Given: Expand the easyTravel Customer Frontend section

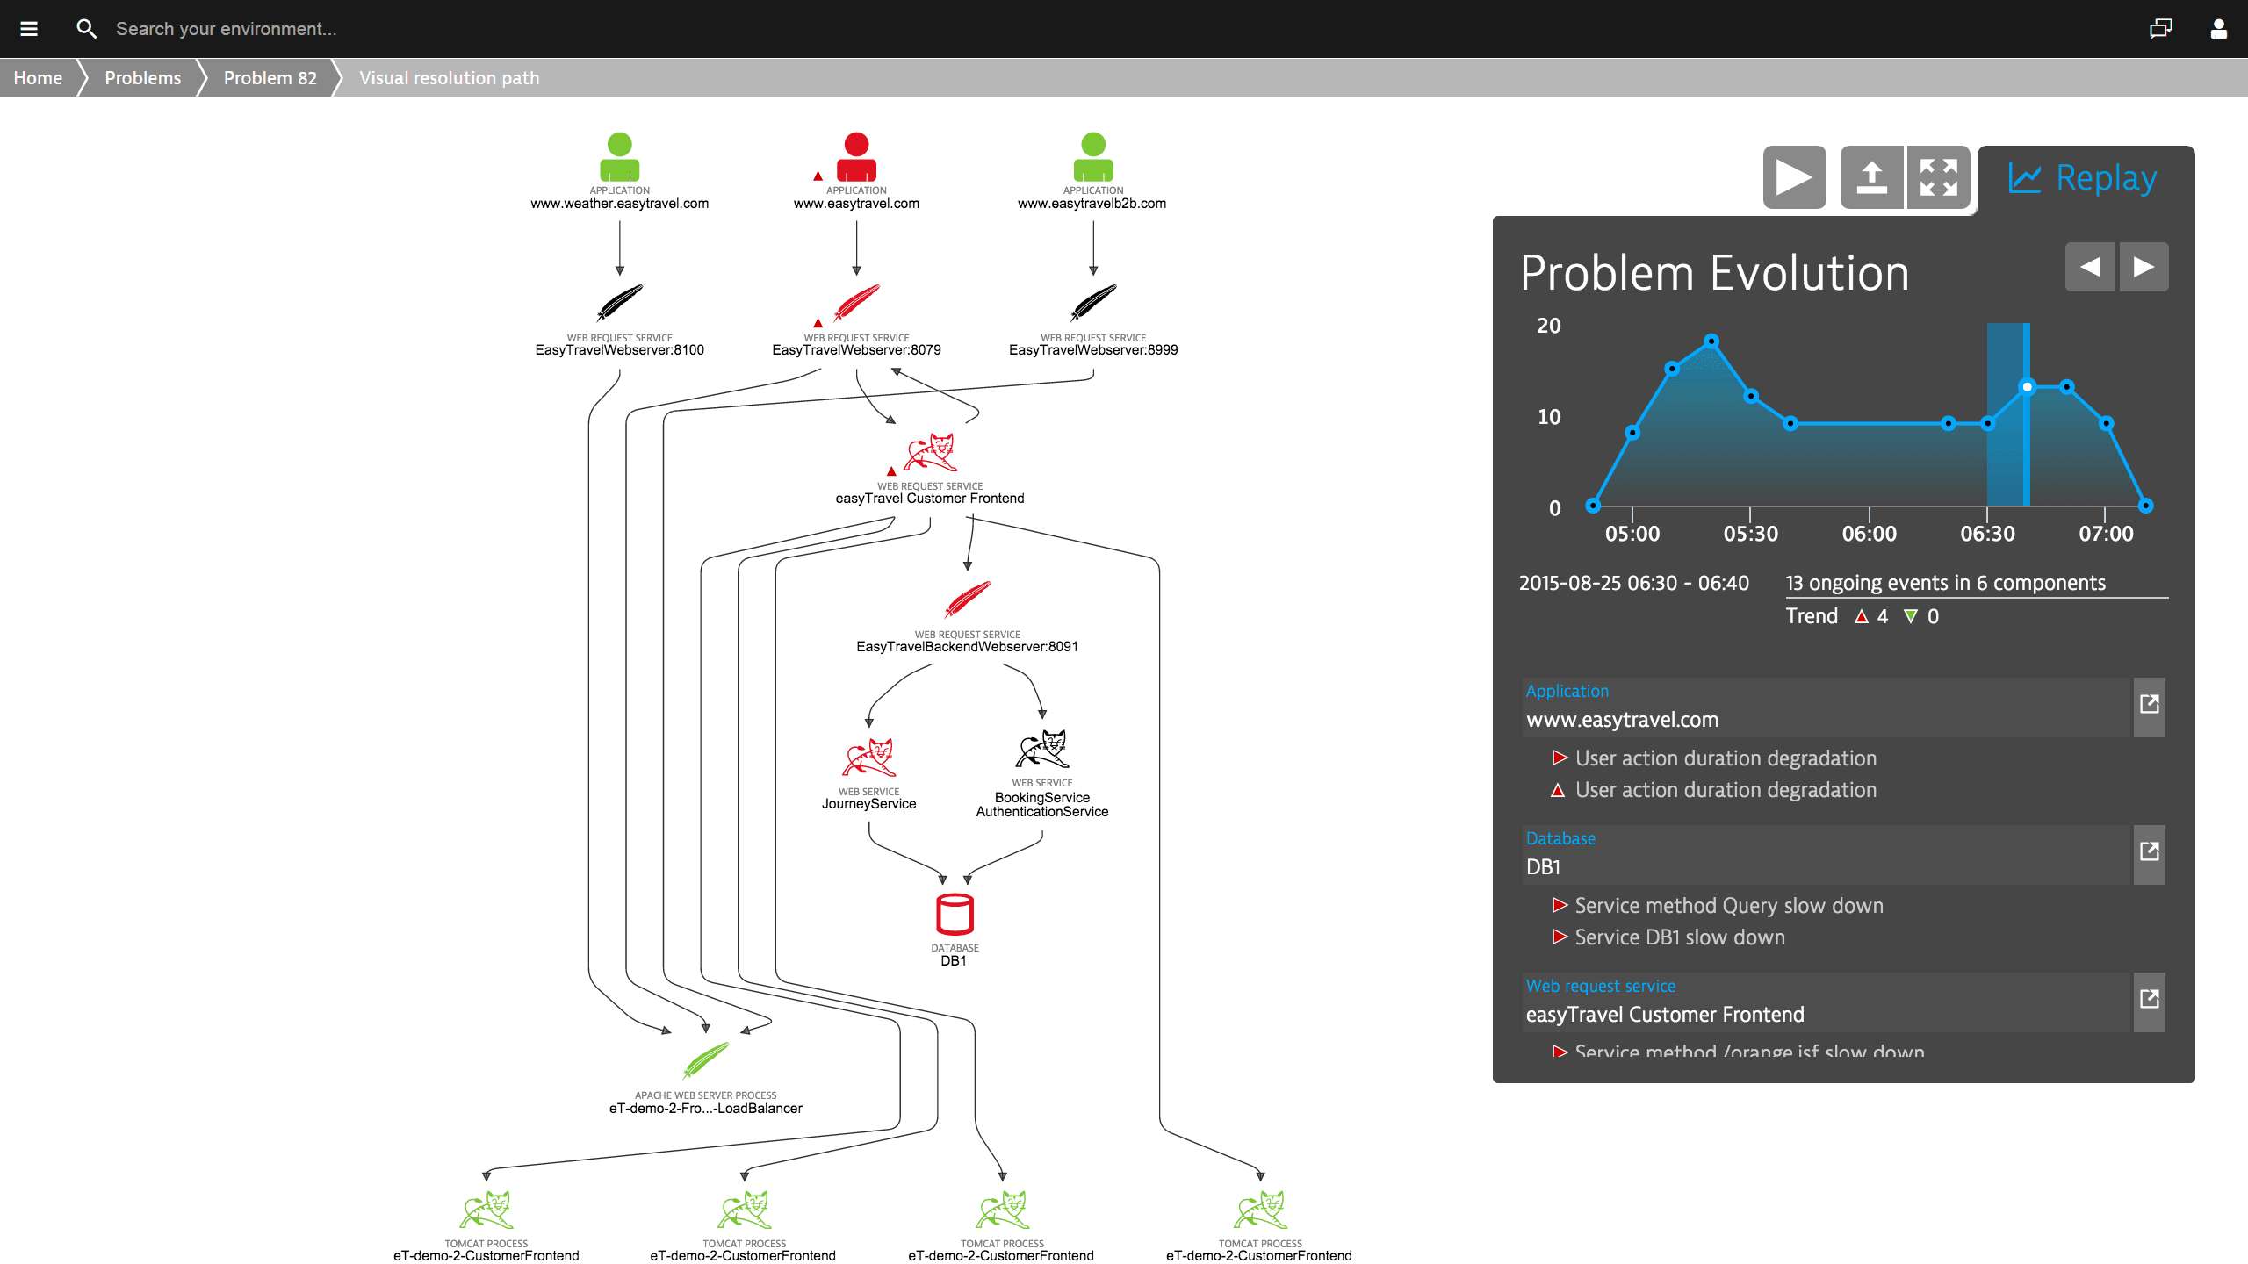Looking at the screenshot, I should [x=2151, y=999].
